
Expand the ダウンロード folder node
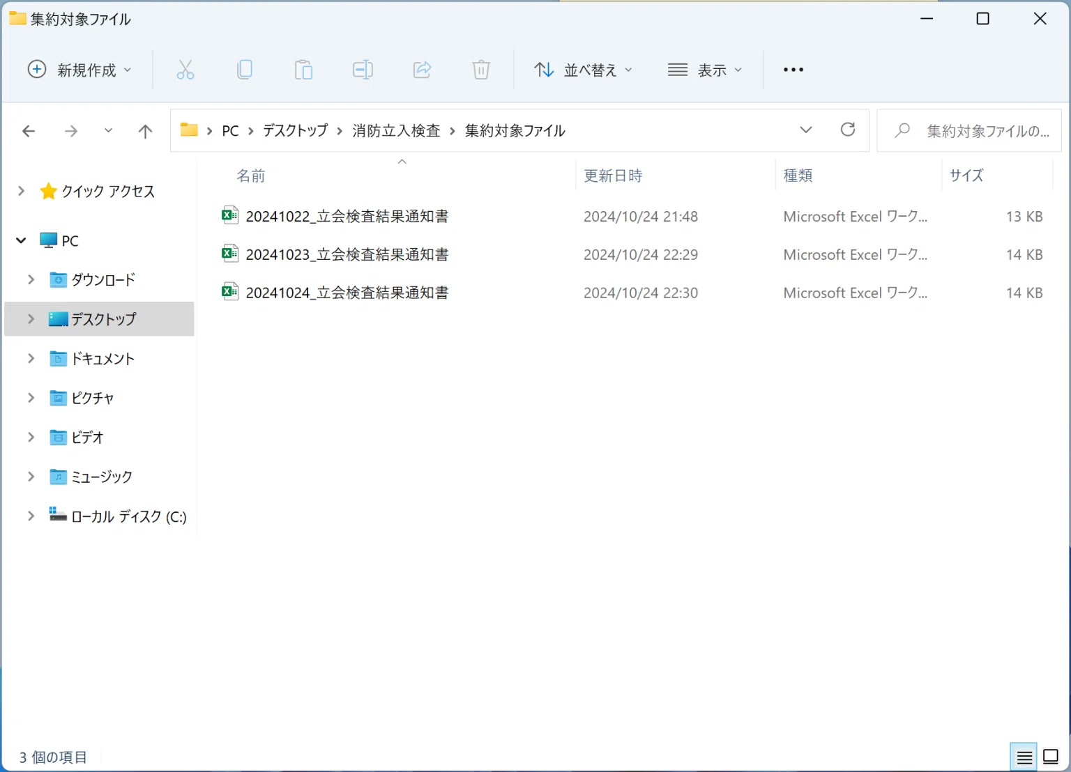[x=31, y=279]
